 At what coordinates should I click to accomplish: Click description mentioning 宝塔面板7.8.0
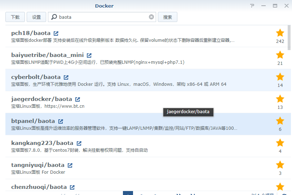[80, 150]
